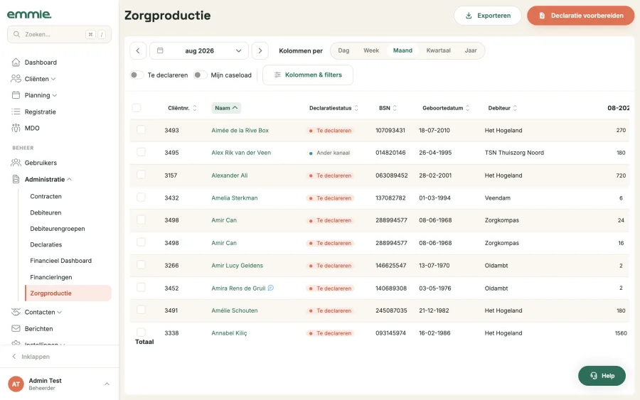Image resolution: width=640 pixels, height=400 pixels.
Task: Switch columns to Week
Action: coord(371,50)
